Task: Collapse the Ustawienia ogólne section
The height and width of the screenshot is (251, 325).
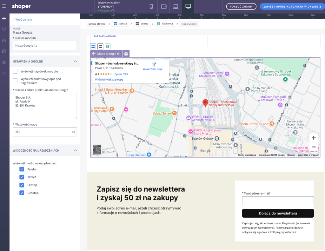Action: coord(76,61)
